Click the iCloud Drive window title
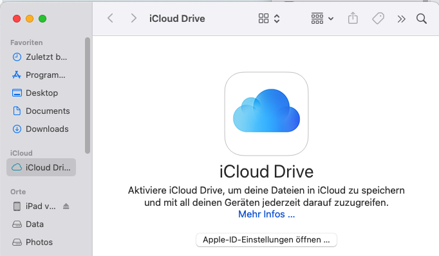 [177, 19]
